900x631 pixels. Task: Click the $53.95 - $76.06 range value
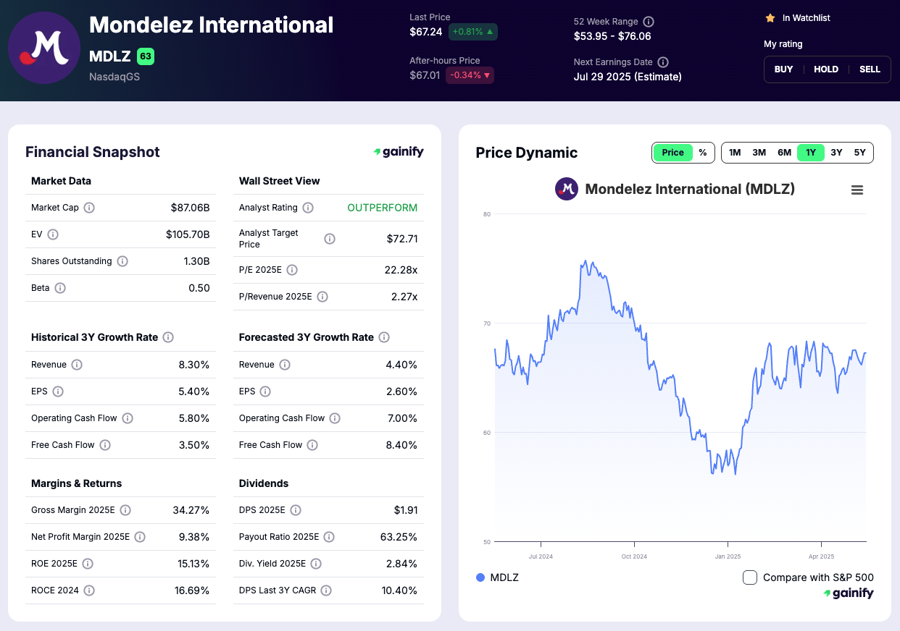(612, 36)
